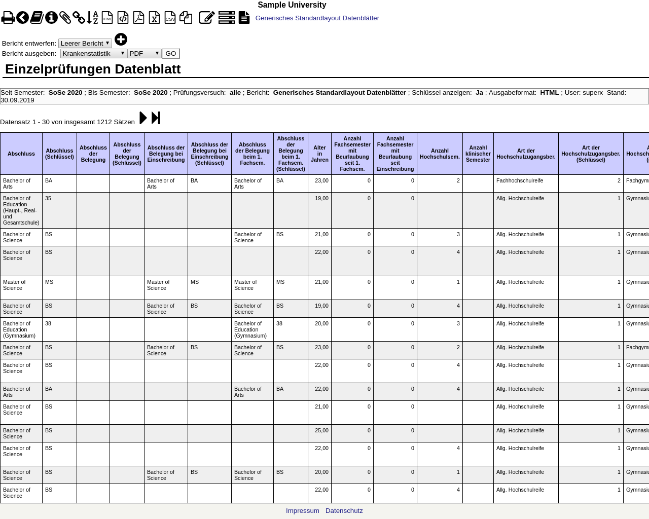Viewport: 649px width, 519px height.
Task: Export as XML code file icon
Action: point(123,18)
